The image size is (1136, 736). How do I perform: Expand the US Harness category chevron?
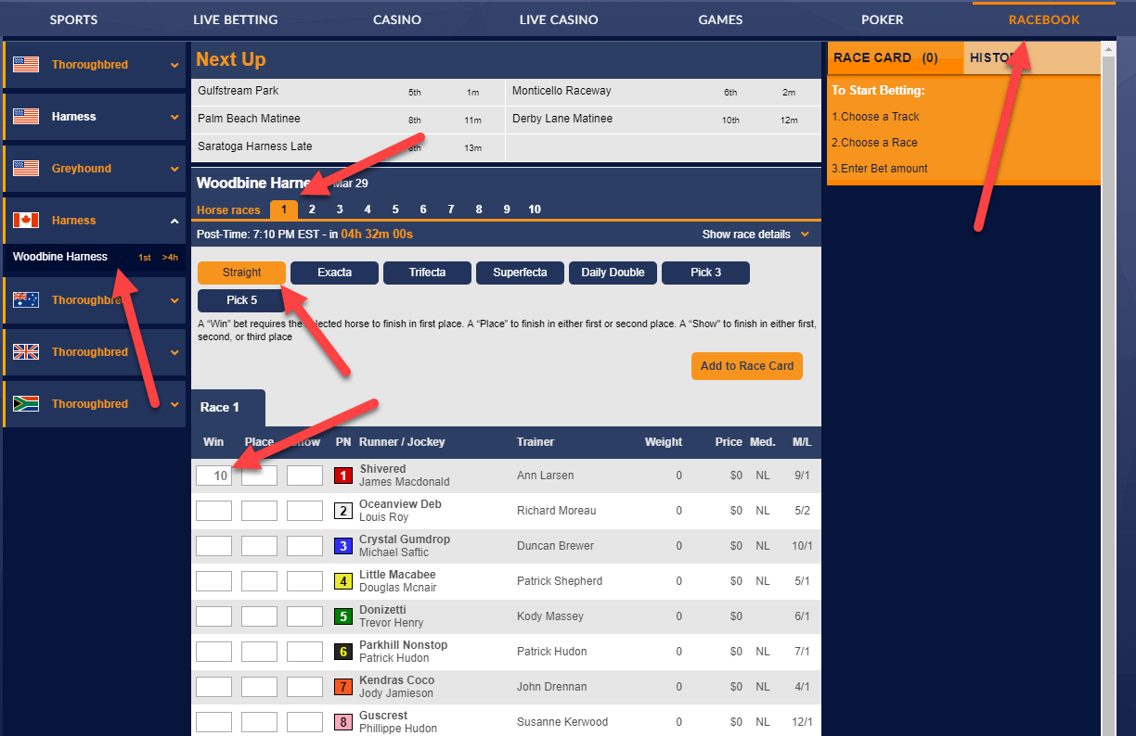click(174, 117)
